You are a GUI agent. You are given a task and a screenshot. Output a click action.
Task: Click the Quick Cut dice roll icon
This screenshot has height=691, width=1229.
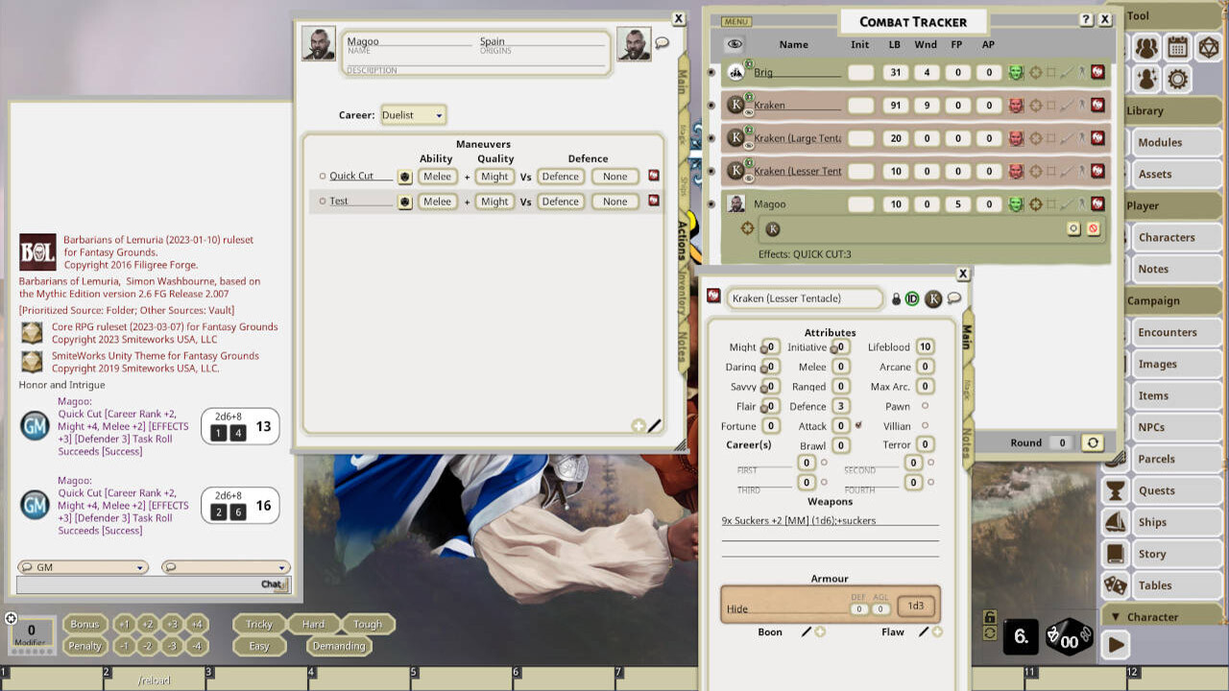pos(404,177)
